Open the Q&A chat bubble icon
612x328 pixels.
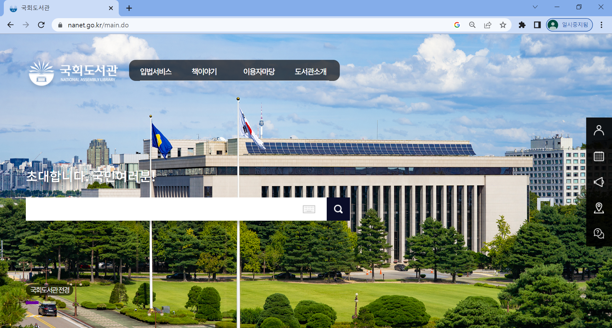599,233
